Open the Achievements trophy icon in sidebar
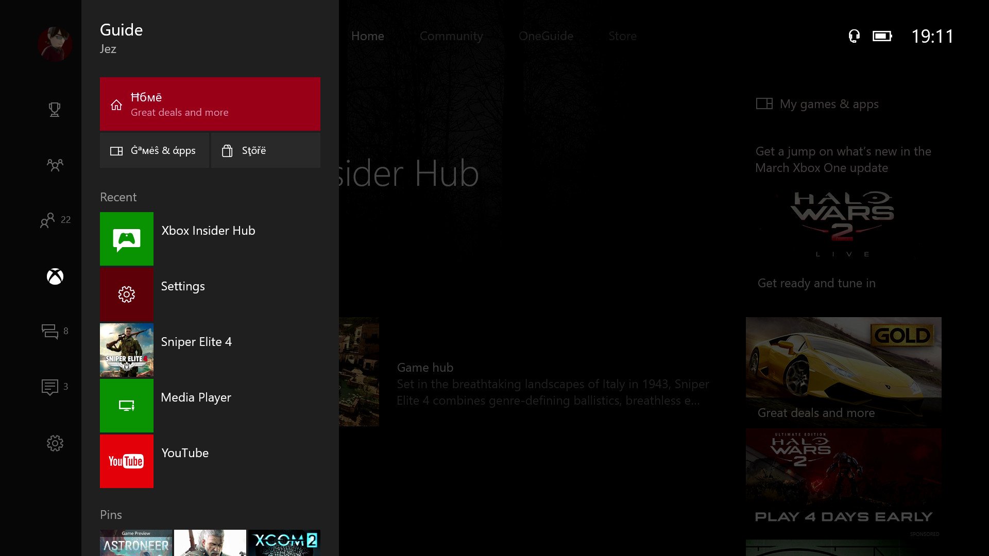The width and height of the screenshot is (989, 556). 55,109
